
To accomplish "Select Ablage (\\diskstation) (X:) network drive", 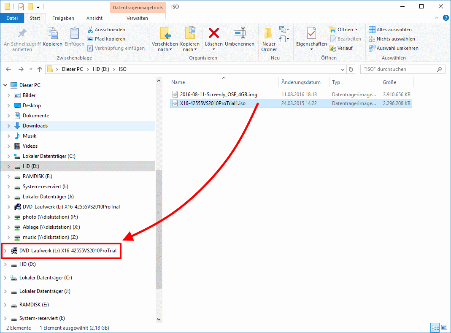I will [51, 227].
